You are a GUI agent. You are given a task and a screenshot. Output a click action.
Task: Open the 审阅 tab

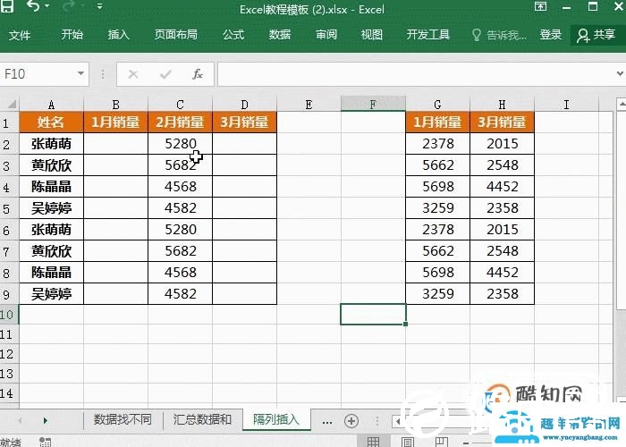click(x=326, y=35)
